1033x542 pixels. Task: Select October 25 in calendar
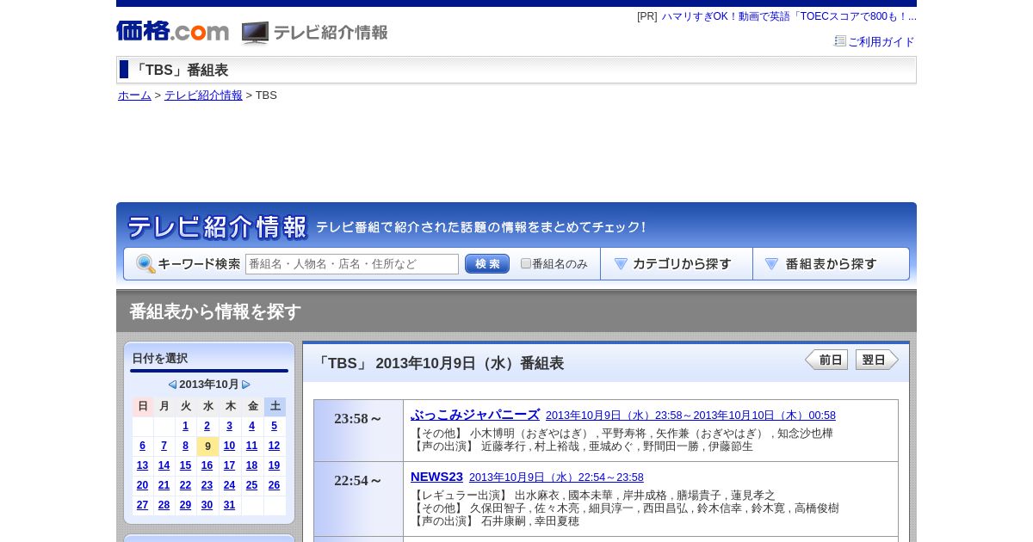[x=251, y=485]
